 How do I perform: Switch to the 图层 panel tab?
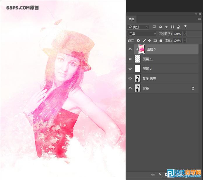tap(132, 19)
